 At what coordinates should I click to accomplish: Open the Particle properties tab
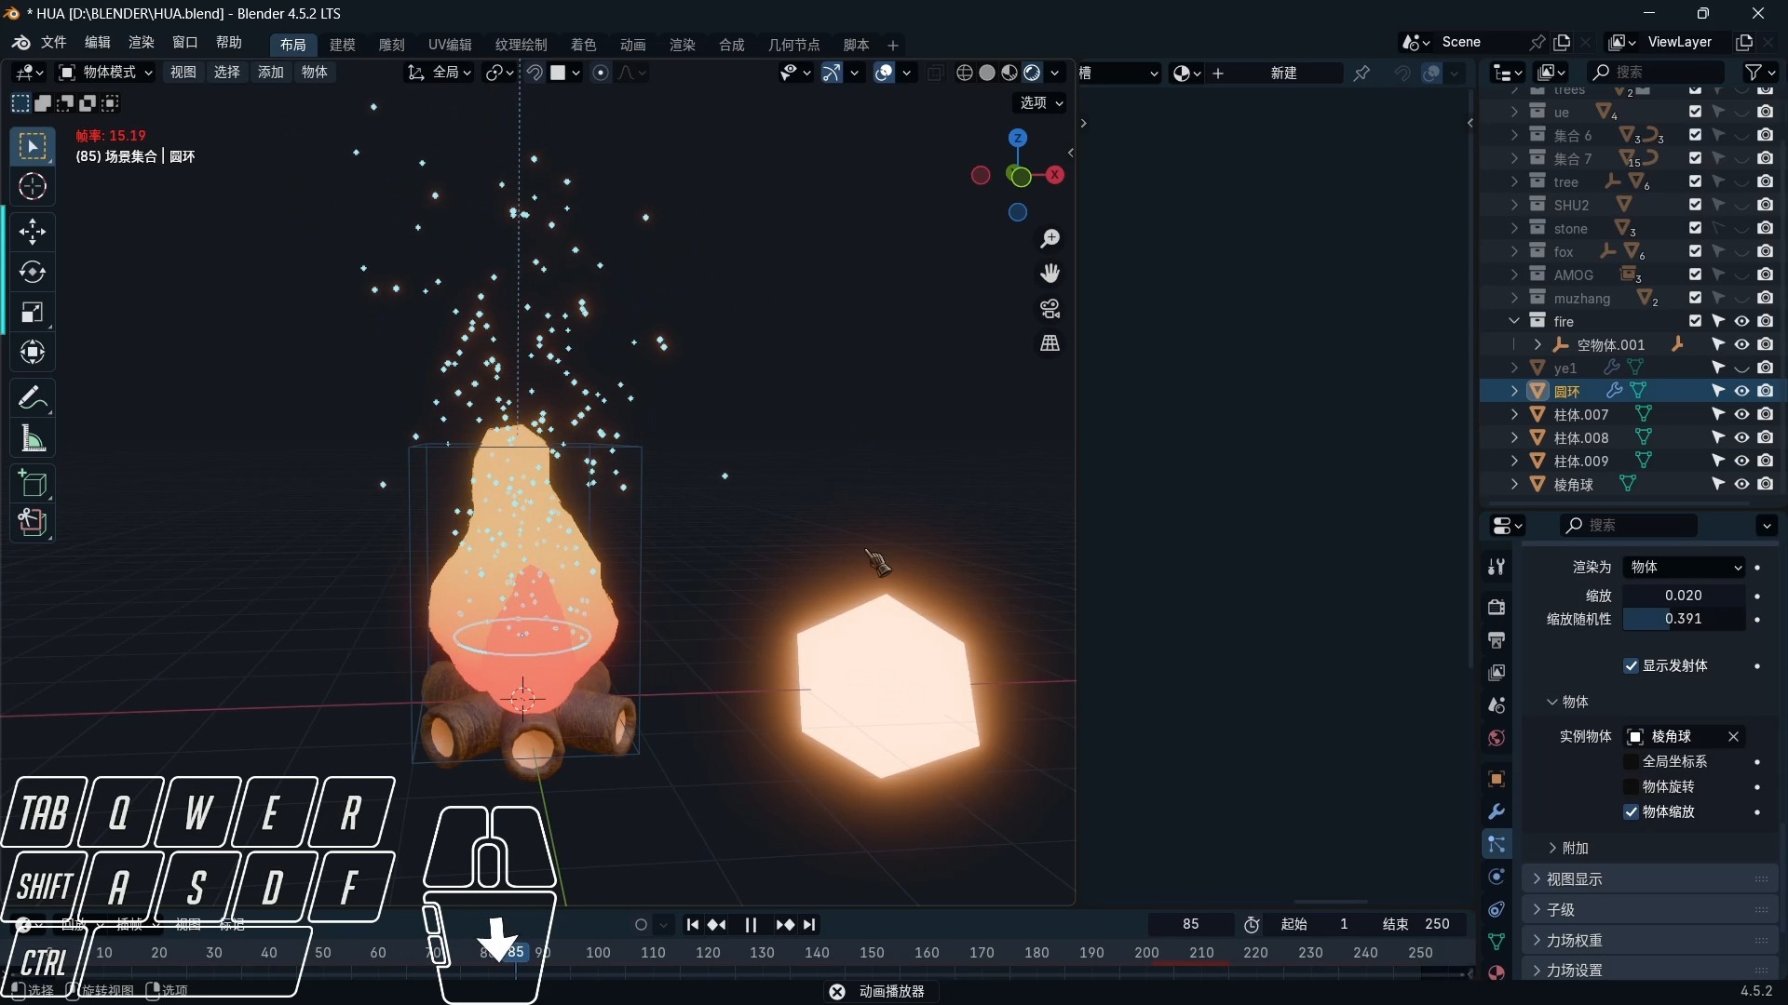[1497, 844]
